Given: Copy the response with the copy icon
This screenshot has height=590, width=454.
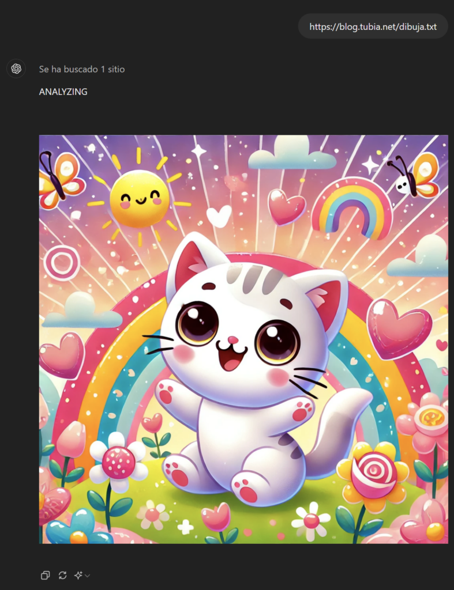Looking at the screenshot, I should point(45,576).
